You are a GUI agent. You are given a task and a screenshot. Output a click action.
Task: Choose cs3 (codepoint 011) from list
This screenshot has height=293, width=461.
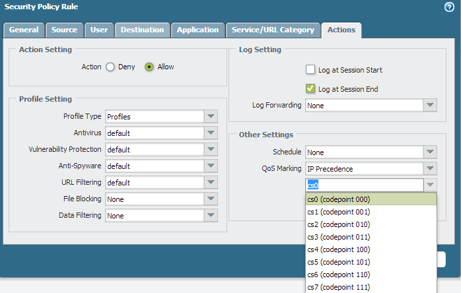click(x=339, y=237)
